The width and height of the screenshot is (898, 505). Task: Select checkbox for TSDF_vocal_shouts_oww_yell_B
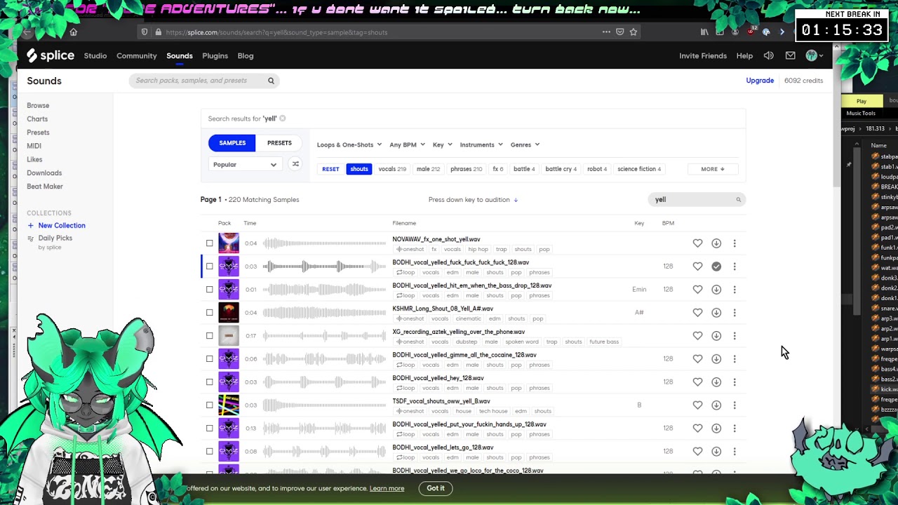209,405
